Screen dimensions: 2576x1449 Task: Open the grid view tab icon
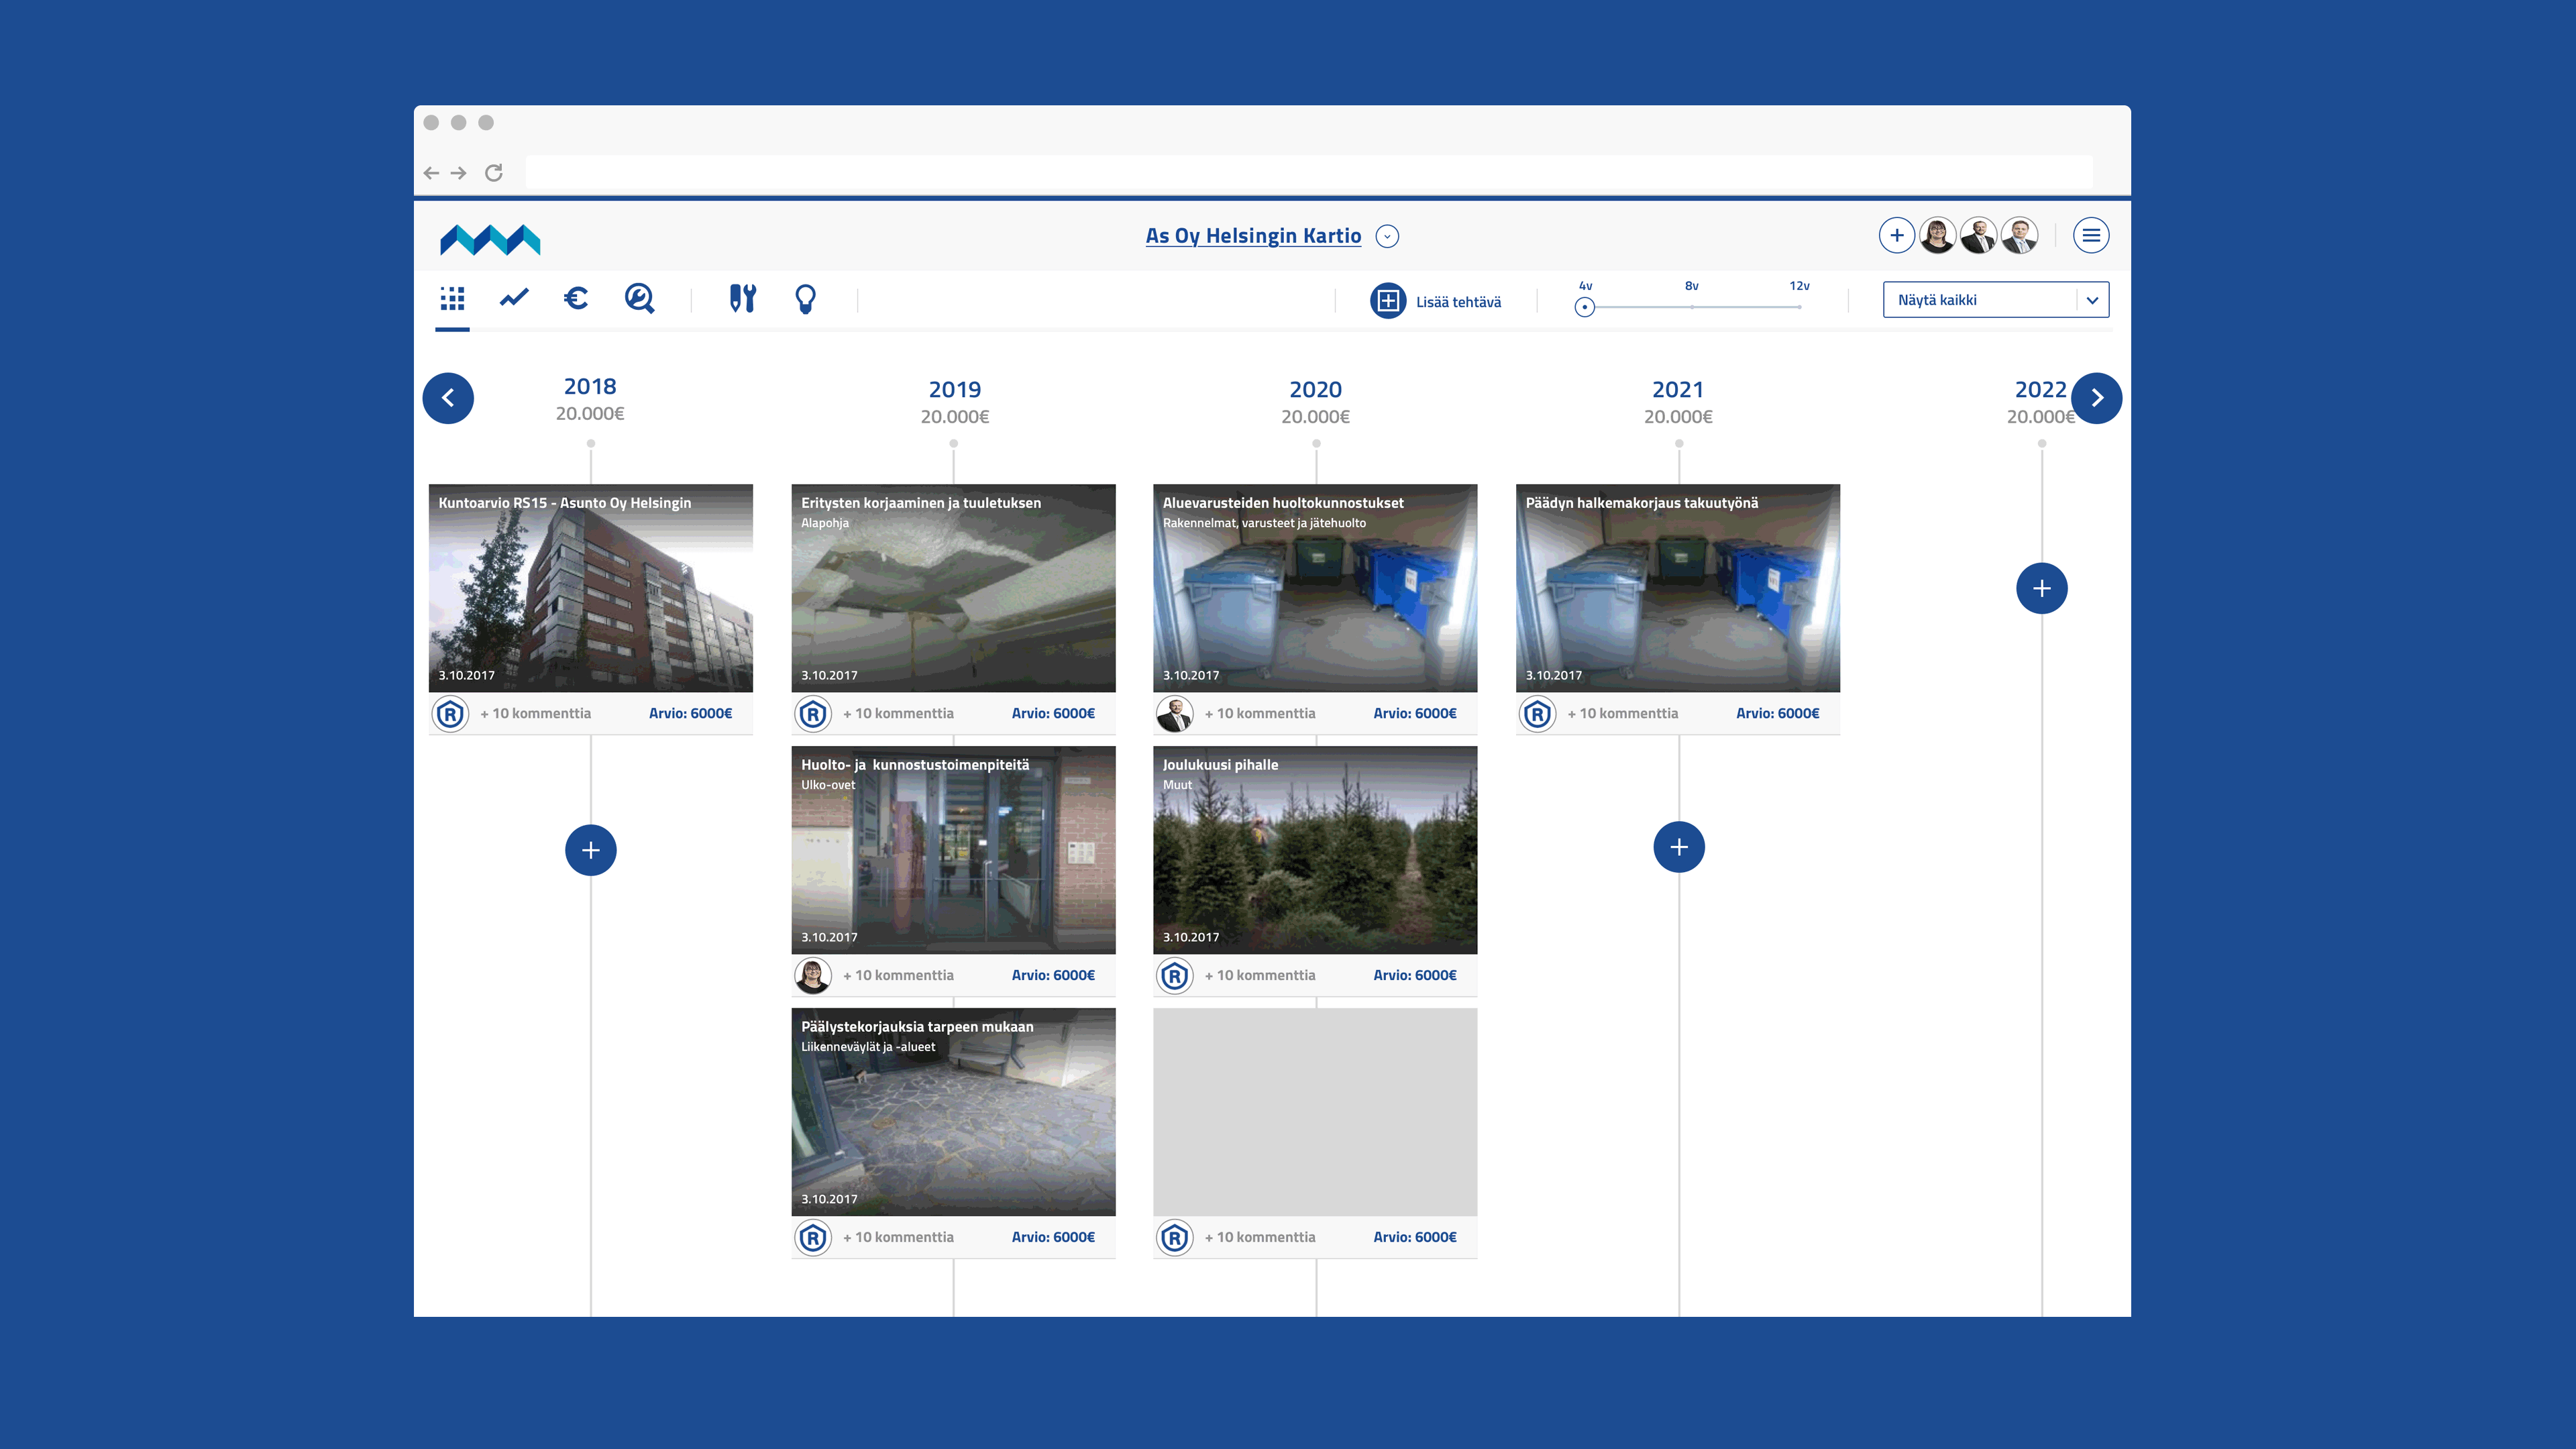(x=452, y=298)
